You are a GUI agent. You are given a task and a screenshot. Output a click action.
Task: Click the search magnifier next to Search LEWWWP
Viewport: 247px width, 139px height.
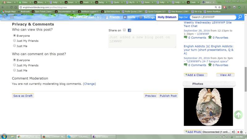240,17
